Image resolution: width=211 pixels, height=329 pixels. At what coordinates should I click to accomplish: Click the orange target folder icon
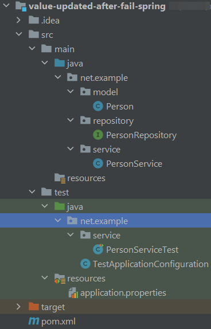click(34, 307)
